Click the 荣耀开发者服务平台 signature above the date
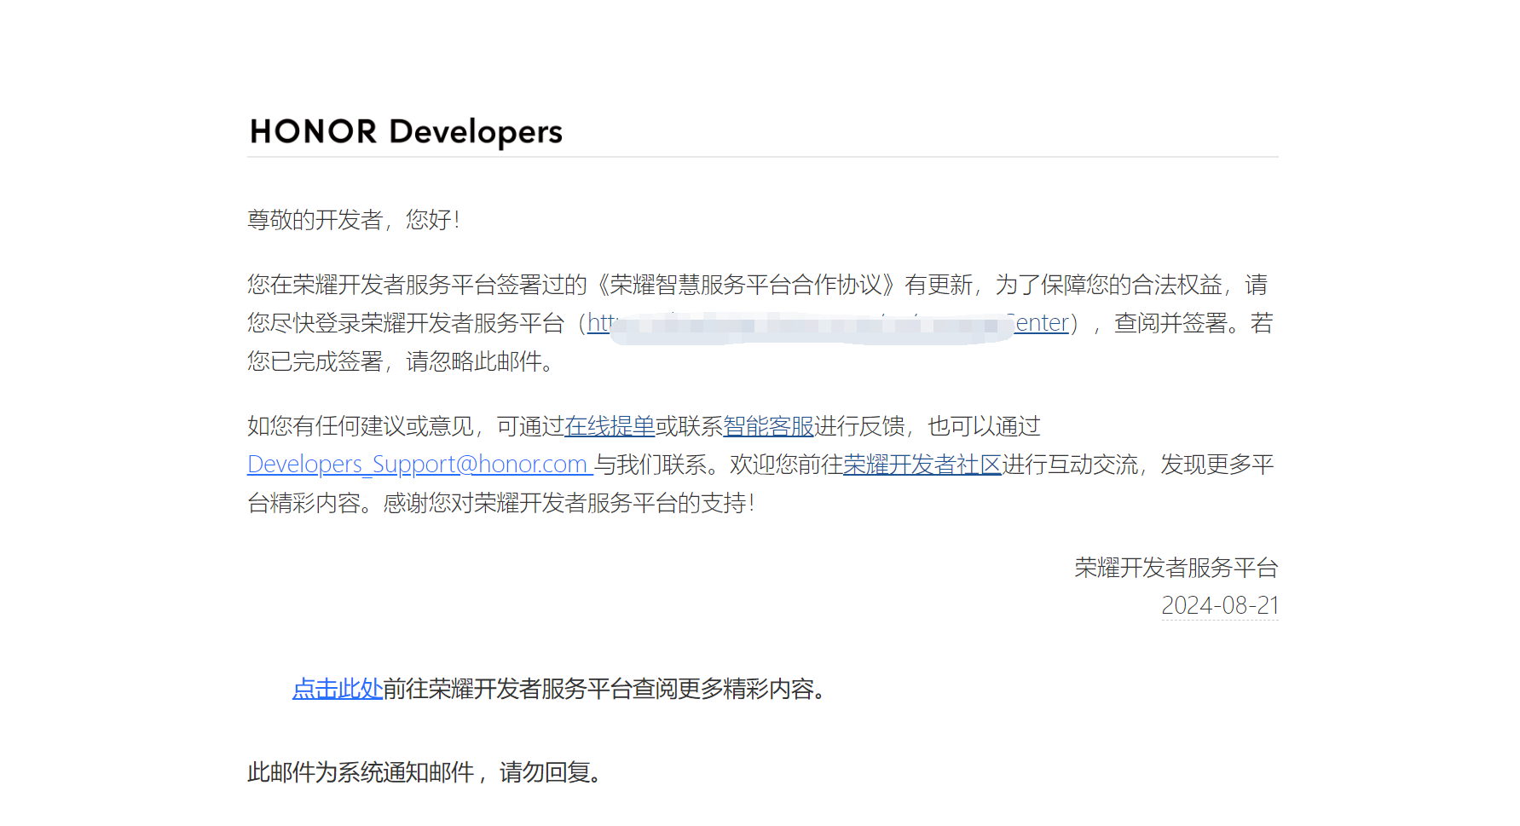Viewport: 1520px width, 826px height. [x=1176, y=568]
